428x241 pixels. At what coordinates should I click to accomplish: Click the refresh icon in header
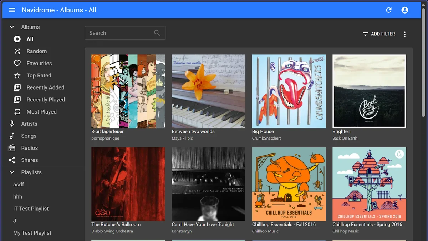389,10
